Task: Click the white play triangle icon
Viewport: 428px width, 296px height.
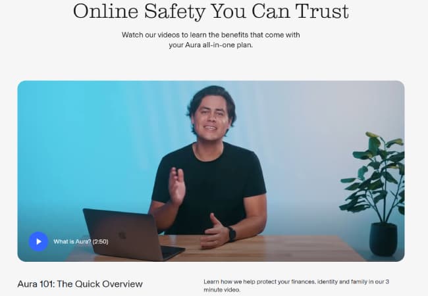Action: [x=39, y=241]
